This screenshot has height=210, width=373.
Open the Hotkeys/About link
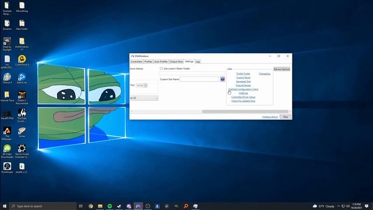tap(270, 117)
